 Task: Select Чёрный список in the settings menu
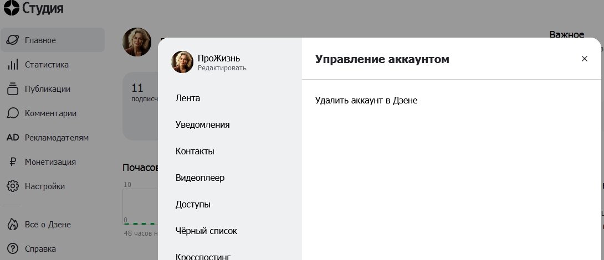tap(207, 231)
